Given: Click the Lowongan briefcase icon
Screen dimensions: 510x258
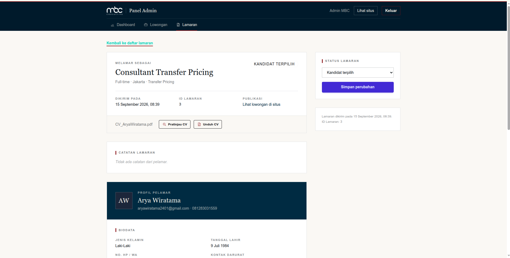Looking at the screenshot, I should (146, 25).
